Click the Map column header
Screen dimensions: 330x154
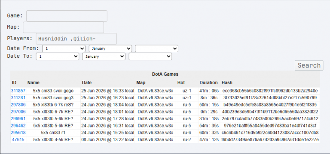pos(141,83)
